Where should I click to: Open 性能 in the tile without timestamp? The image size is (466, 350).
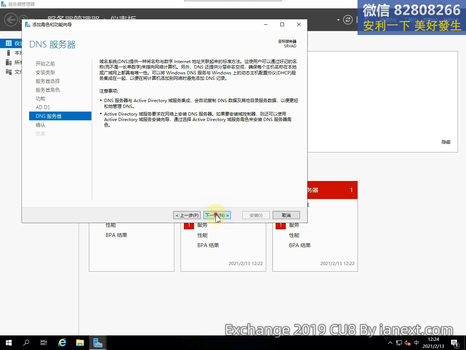click(111, 225)
